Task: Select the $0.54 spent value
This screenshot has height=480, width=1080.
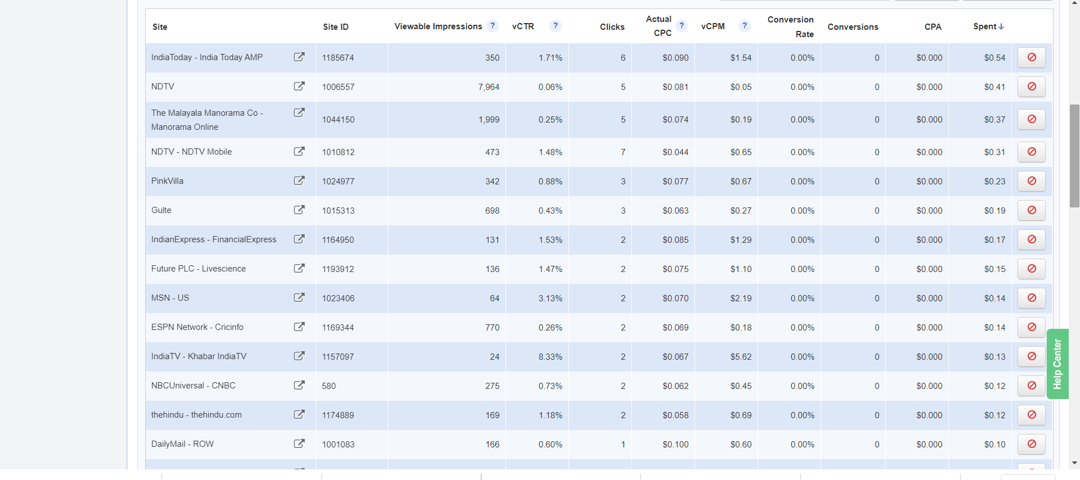Action: pos(994,58)
